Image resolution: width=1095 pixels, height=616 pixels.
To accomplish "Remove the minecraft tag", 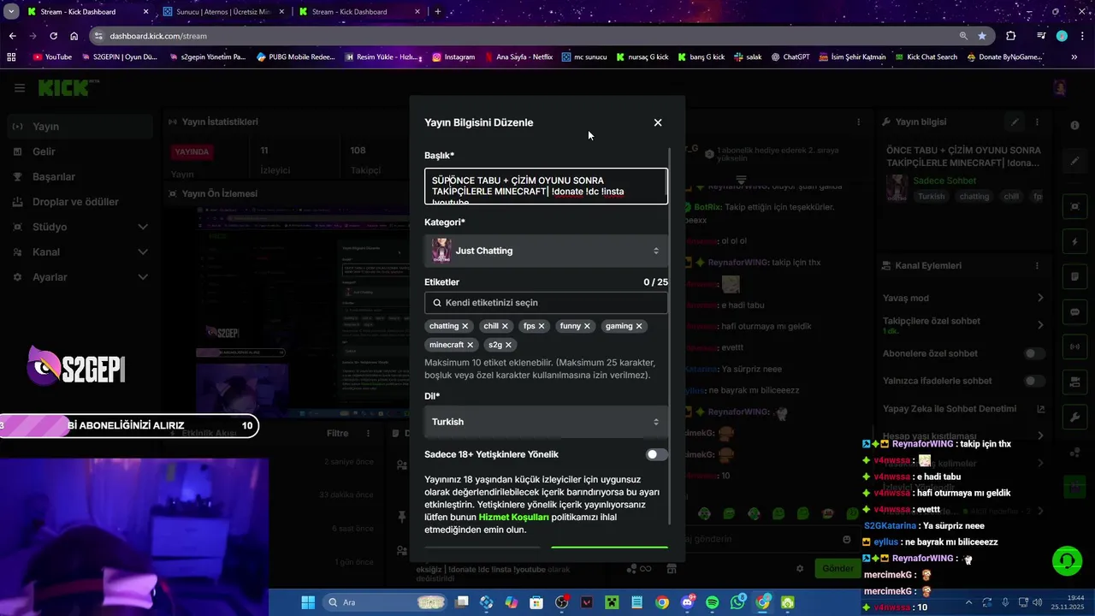I will [x=470, y=345].
